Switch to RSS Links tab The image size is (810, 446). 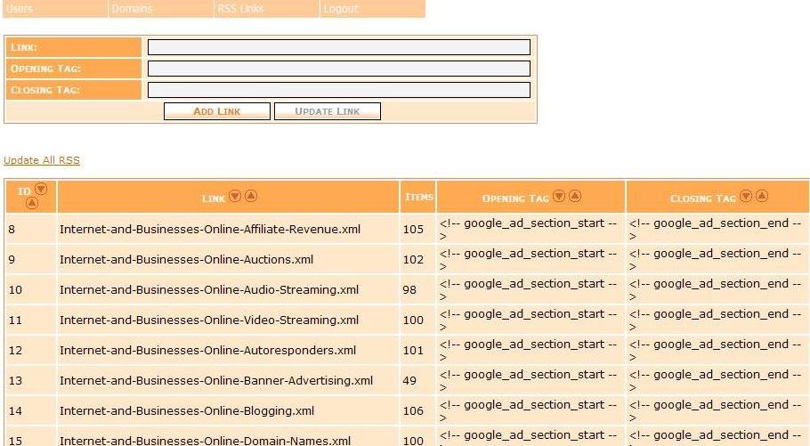(x=266, y=9)
